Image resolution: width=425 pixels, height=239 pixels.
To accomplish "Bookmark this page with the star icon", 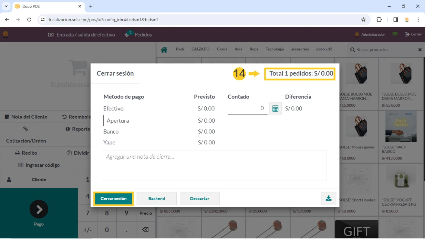I will click(363, 20).
